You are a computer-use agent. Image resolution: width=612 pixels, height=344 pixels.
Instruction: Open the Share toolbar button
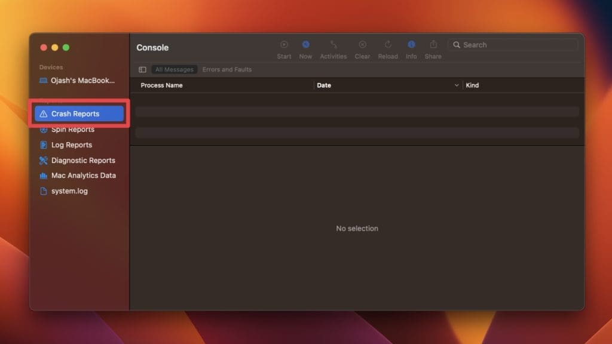pos(433,45)
